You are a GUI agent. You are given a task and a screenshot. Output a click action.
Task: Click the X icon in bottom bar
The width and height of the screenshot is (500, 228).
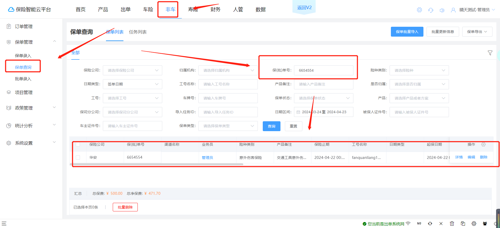click(441, 223)
